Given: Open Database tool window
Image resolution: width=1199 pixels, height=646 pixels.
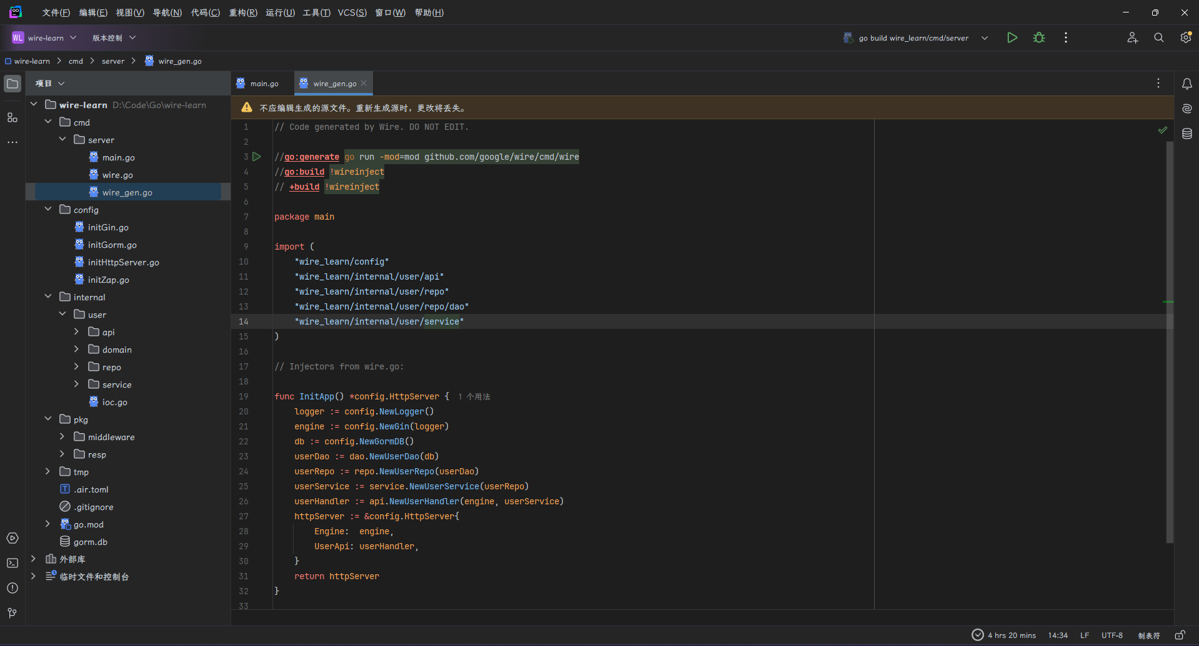Looking at the screenshot, I should point(1187,134).
